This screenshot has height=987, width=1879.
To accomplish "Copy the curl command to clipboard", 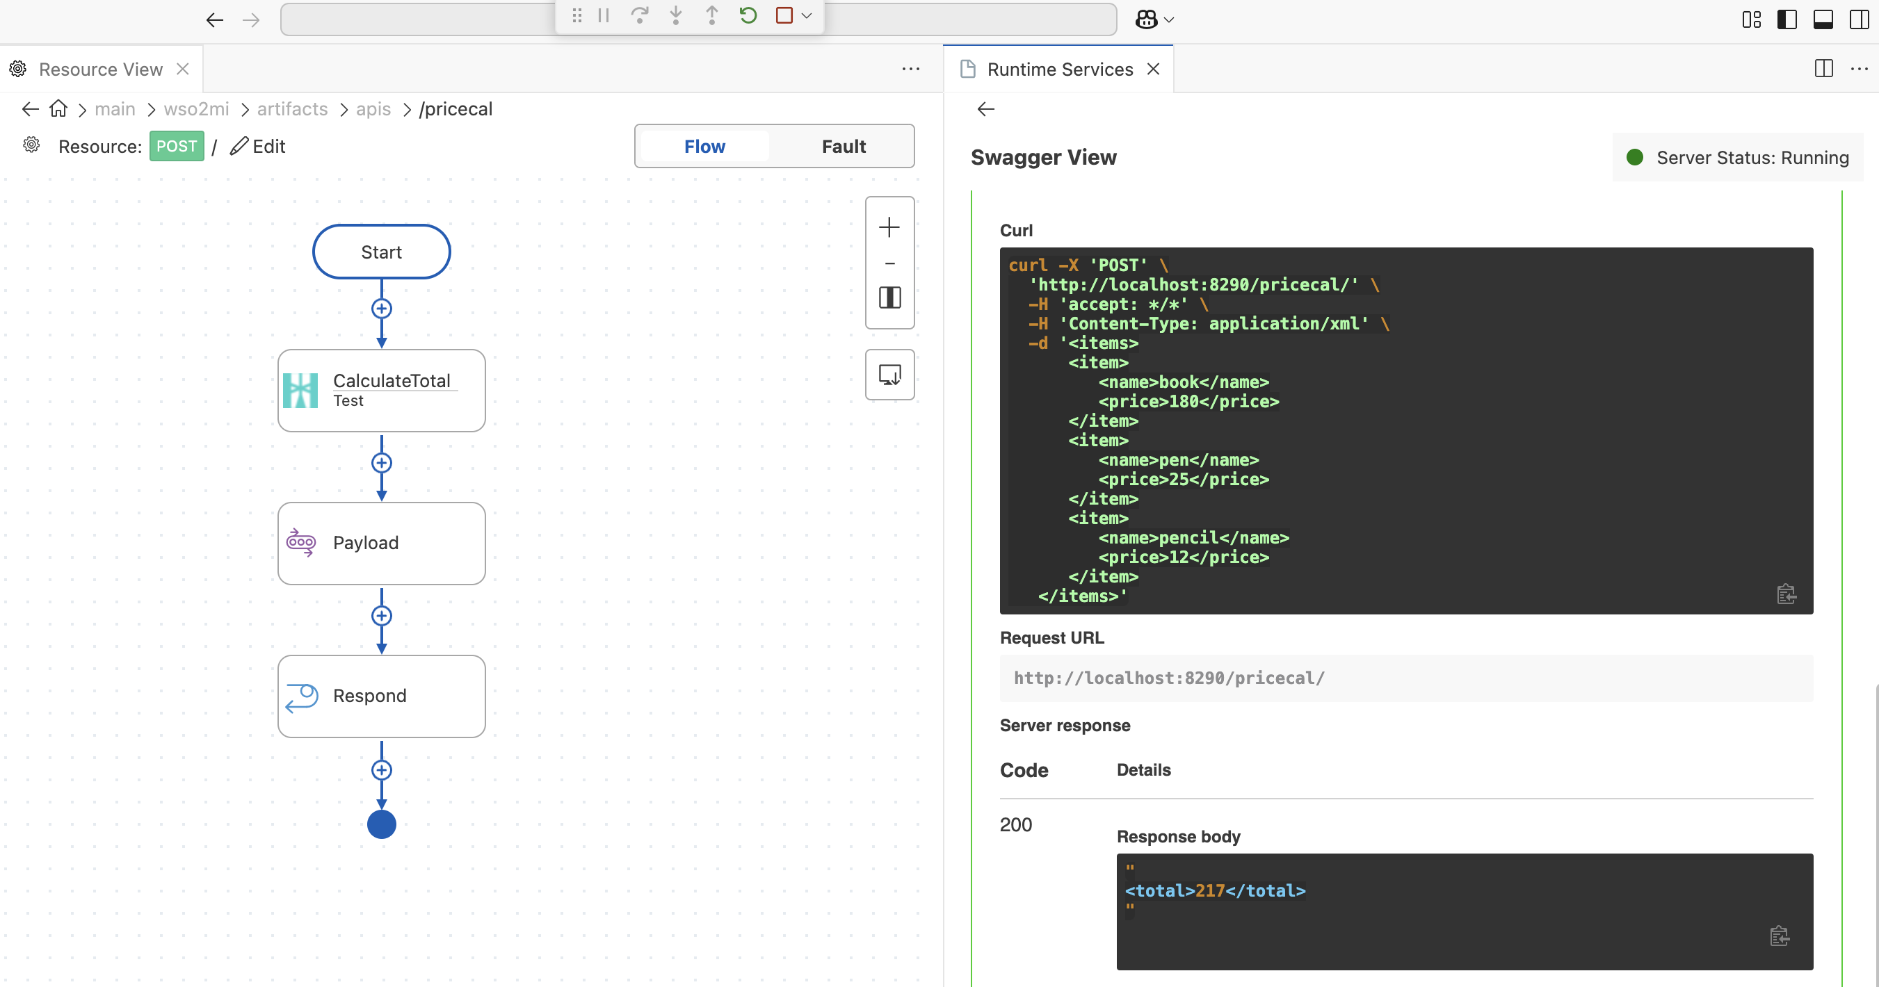I will pos(1787,594).
